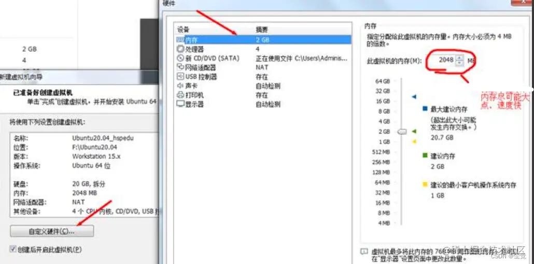The image size is (534, 264).
Task: Select the 新 CD/DVD (SATA) disc icon
Action: [x=180, y=58]
